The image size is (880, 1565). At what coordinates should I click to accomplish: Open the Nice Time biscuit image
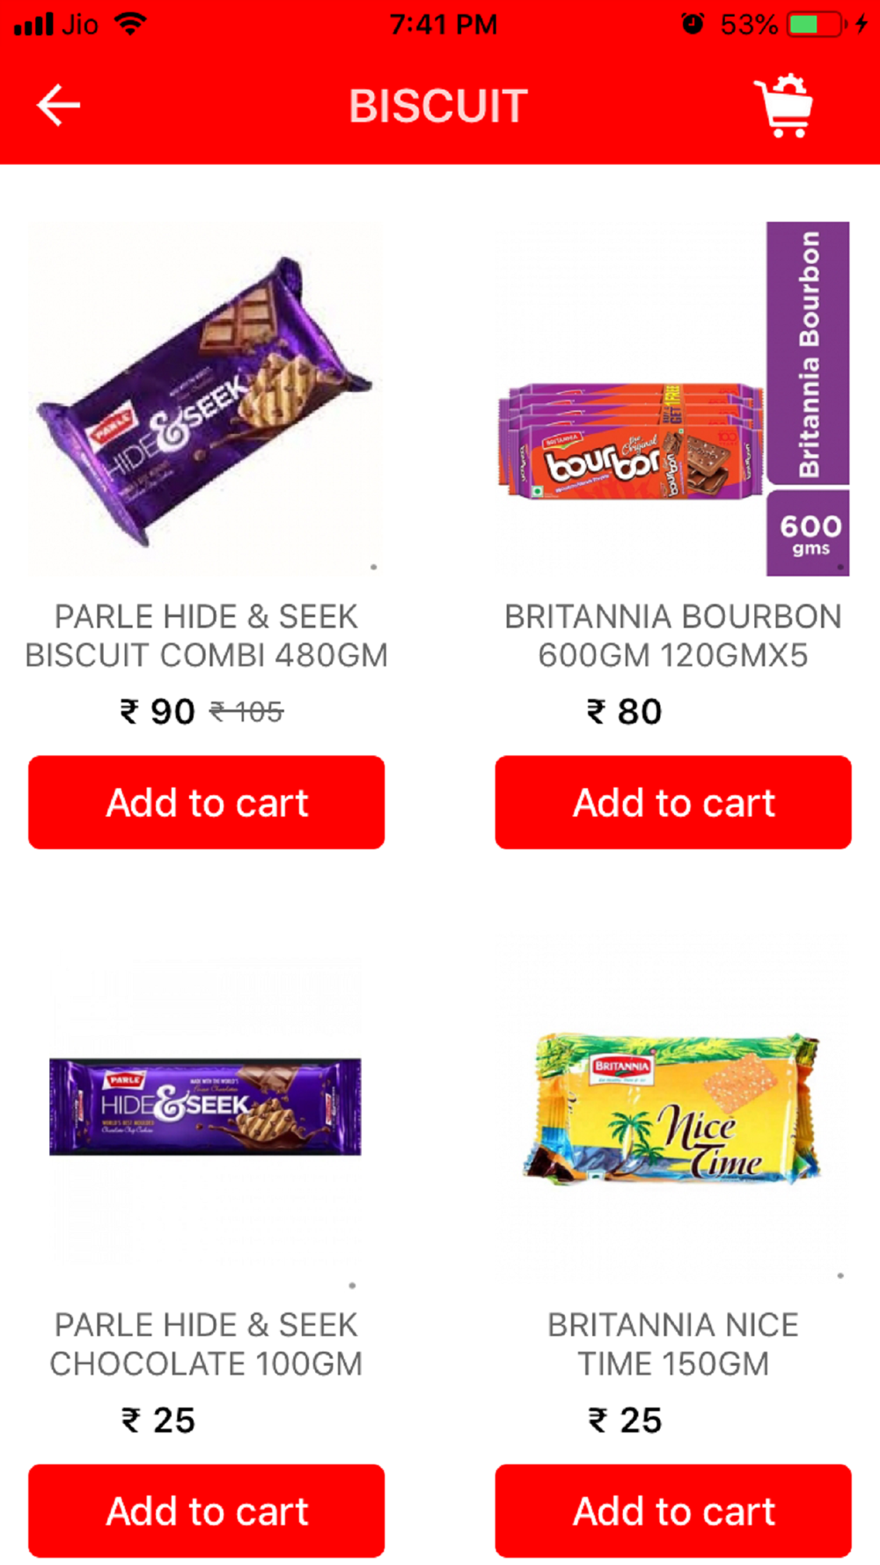(673, 1107)
